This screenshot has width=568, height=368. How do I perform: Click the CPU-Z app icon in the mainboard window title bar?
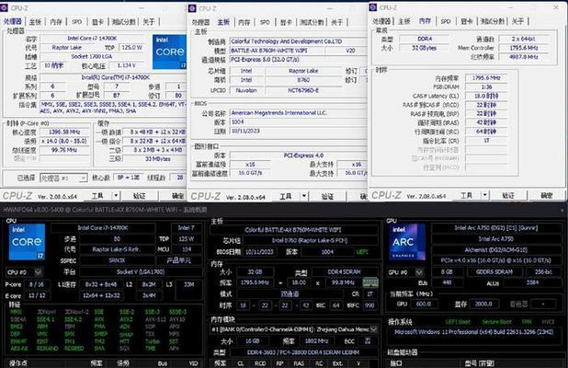[x=192, y=8]
